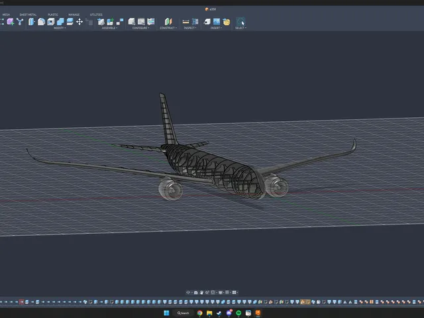Select the airplane's vertical tail fin

click(168, 121)
